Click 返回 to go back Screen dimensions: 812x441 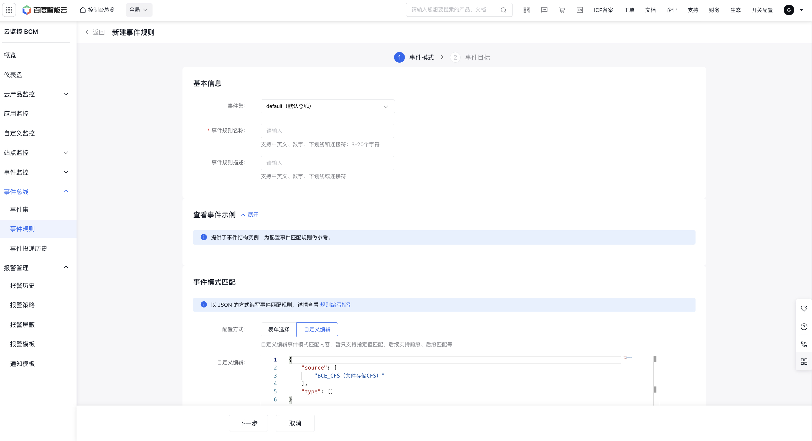click(95, 32)
